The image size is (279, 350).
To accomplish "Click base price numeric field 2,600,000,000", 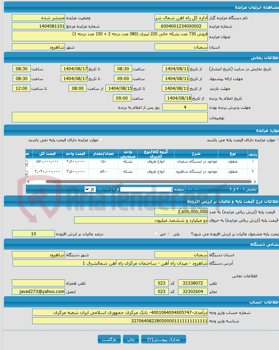I will coord(181,212).
